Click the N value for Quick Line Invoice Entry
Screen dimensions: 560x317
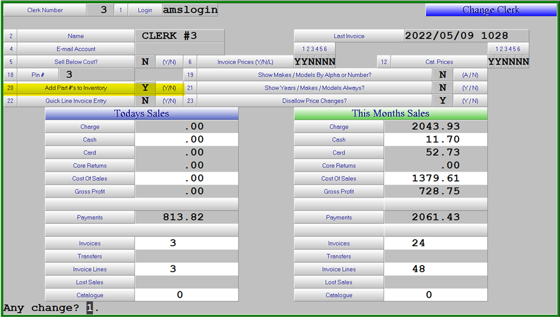click(145, 101)
